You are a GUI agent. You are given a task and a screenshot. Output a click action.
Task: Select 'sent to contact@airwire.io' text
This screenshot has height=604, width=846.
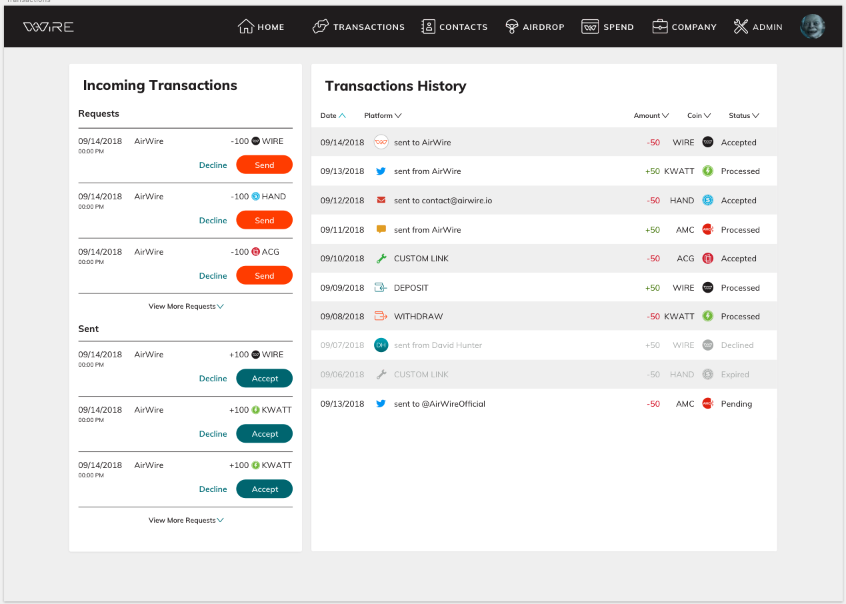[x=443, y=200]
